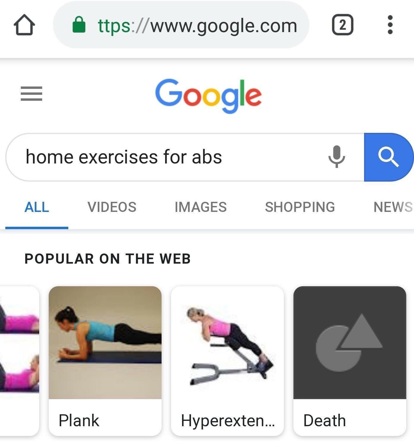Select the All results tab
Screen dimensions: 414x447
(37, 207)
